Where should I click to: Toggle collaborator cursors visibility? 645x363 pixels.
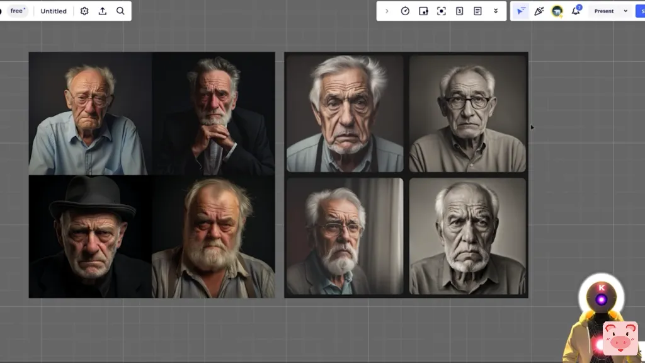[520, 11]
